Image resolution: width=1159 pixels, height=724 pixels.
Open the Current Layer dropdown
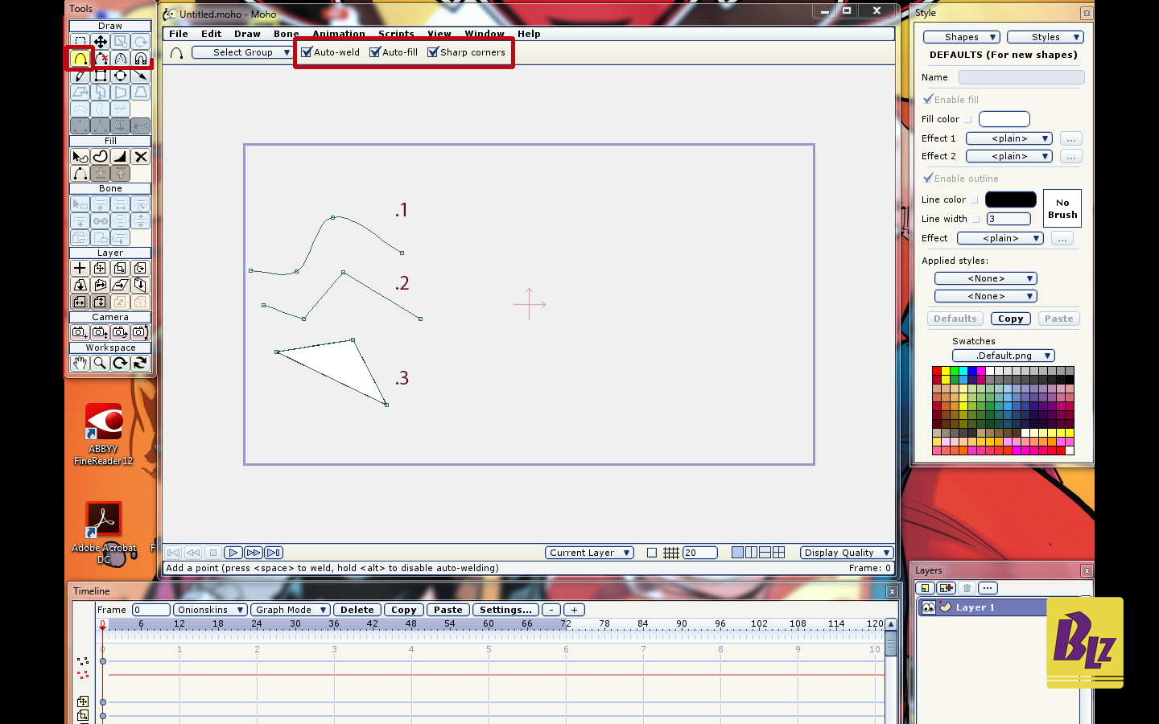pos(590,553)
